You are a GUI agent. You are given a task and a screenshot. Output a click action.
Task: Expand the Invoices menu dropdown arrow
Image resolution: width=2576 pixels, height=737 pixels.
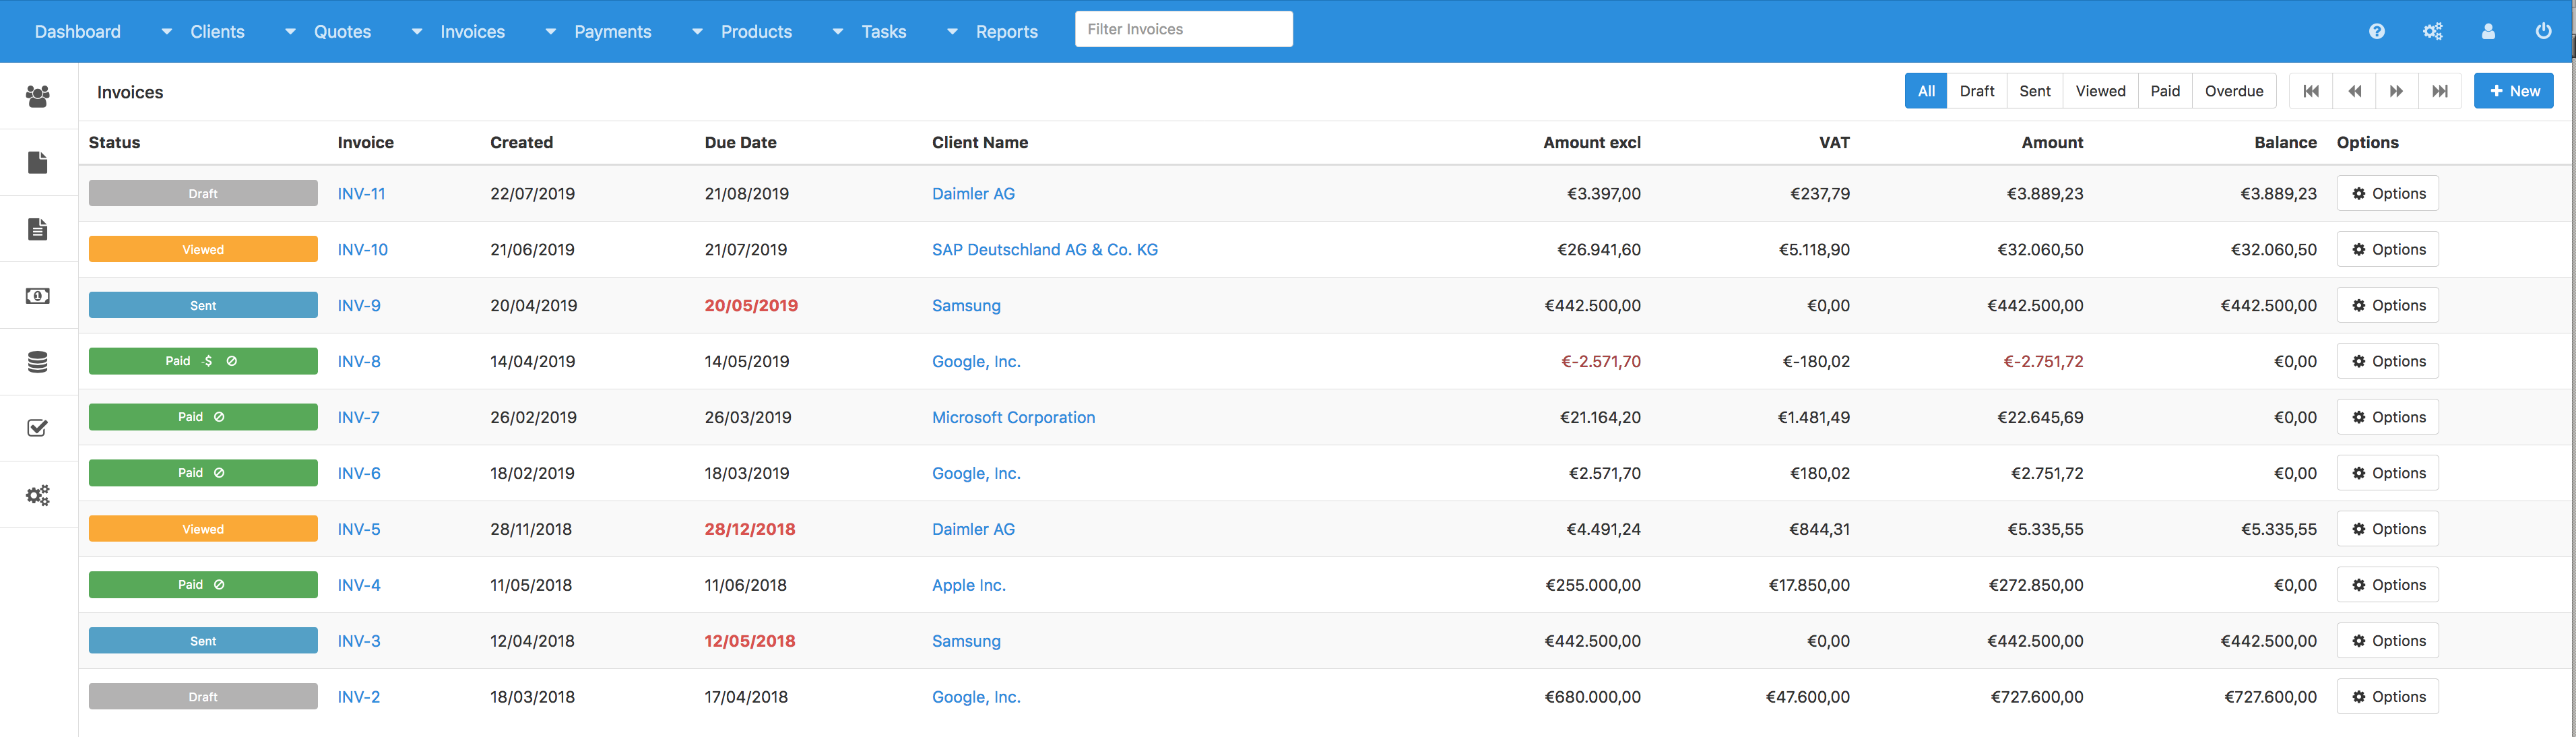click(x=417, y=32)
